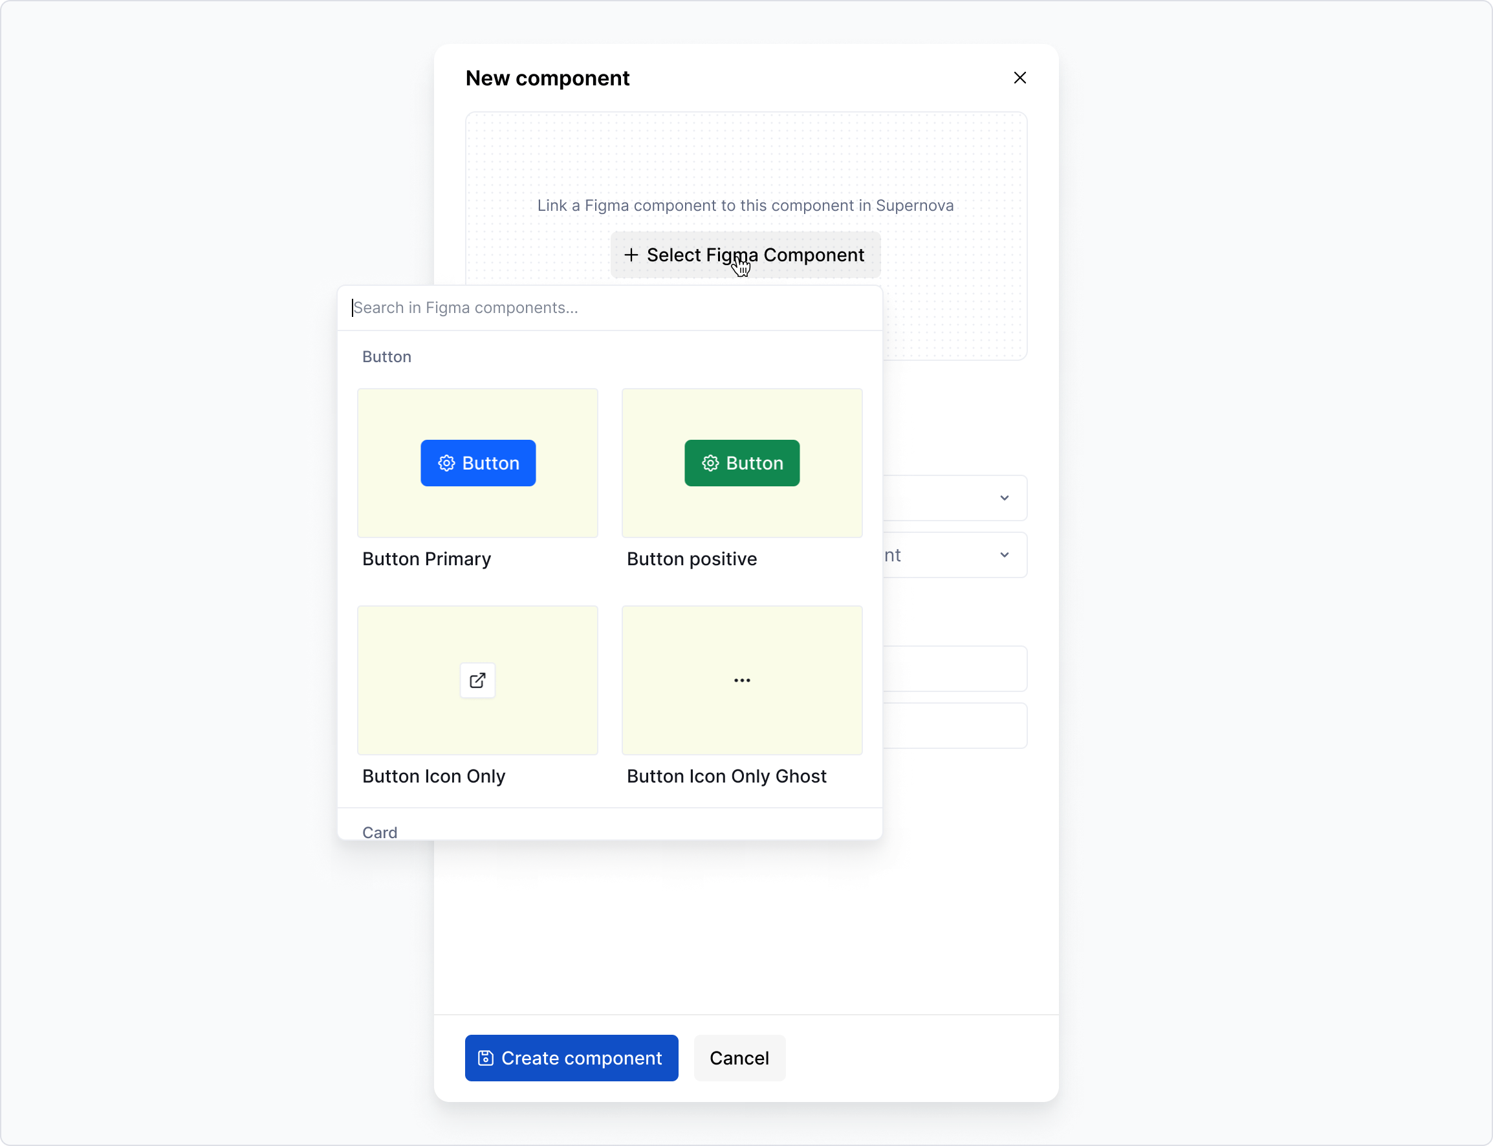
Task: Click the external link icon in Button Icon Only
Action: point(477,680)
